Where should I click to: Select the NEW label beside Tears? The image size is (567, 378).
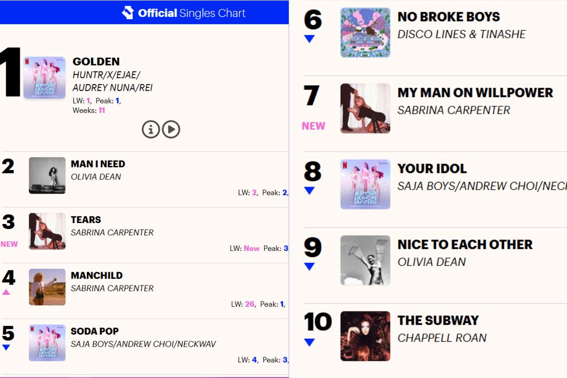tap(10, 244)
